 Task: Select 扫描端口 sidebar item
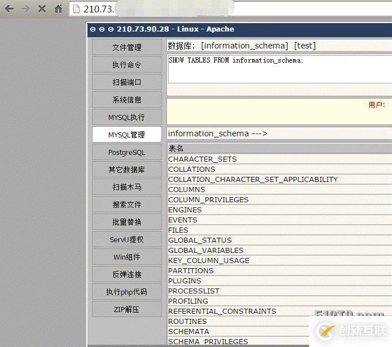(127, 82)
